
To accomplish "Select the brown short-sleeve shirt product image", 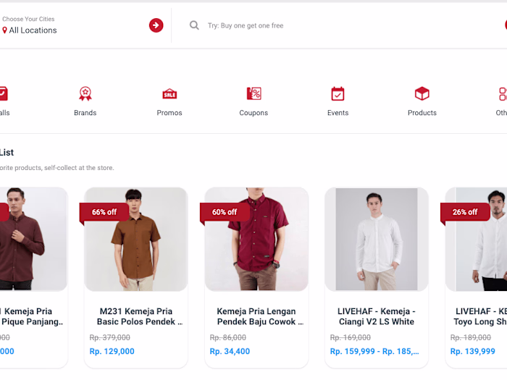I will 136,239.
